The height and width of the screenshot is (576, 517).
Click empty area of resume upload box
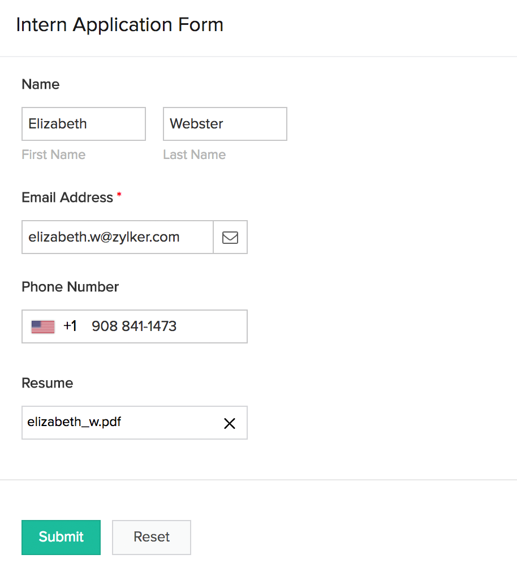(x=170, y=423)
